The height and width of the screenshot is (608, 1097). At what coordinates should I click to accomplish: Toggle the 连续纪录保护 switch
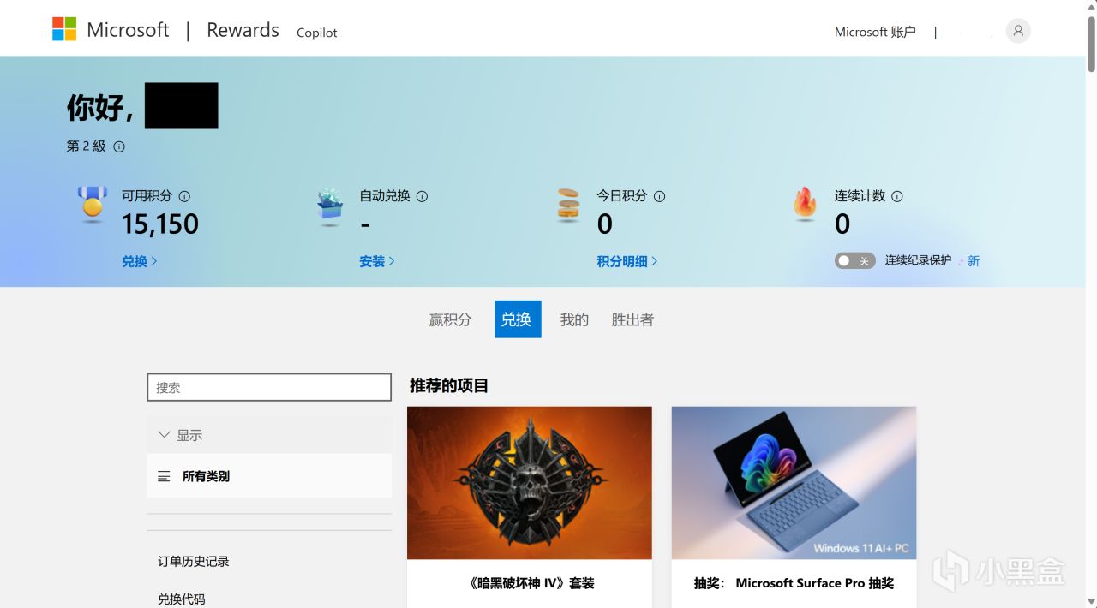[854, 261]
